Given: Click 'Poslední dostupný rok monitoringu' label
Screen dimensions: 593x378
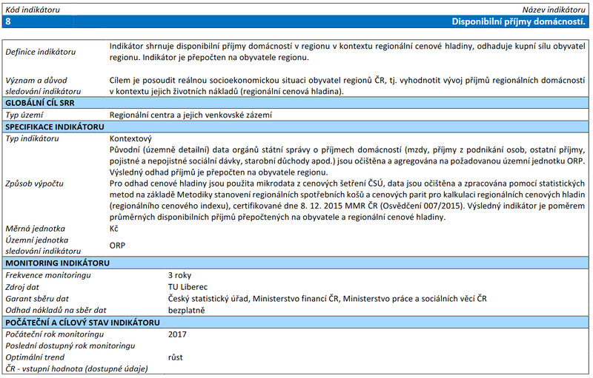Looking at the screenshot, I should [70, 345].
